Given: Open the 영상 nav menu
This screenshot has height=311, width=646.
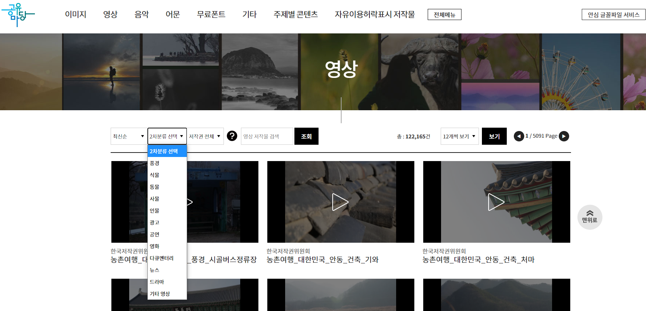Looking at the screenshot, I should (x=110, y=14).
